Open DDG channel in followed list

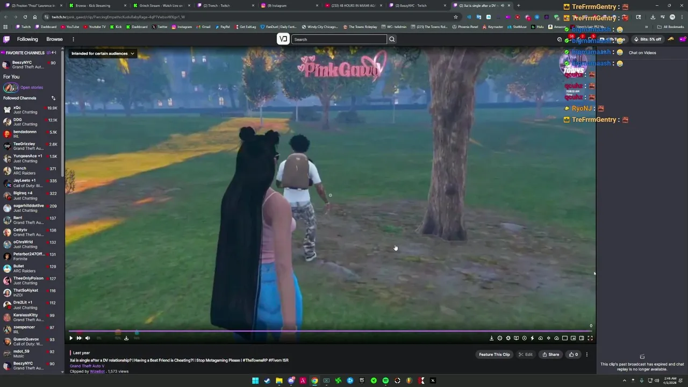31,122
